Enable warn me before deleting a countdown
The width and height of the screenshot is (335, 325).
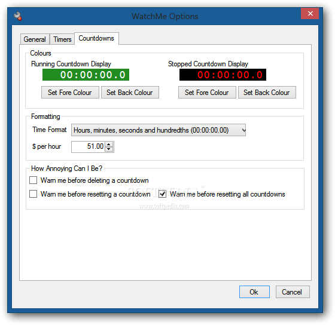point(33,180)
